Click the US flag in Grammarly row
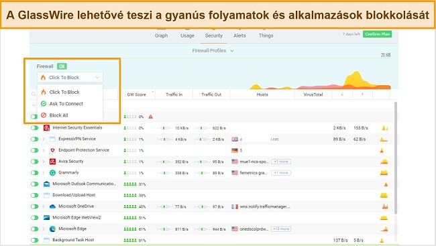The width and height of the screenshot is (436, 246). (235, 173)
